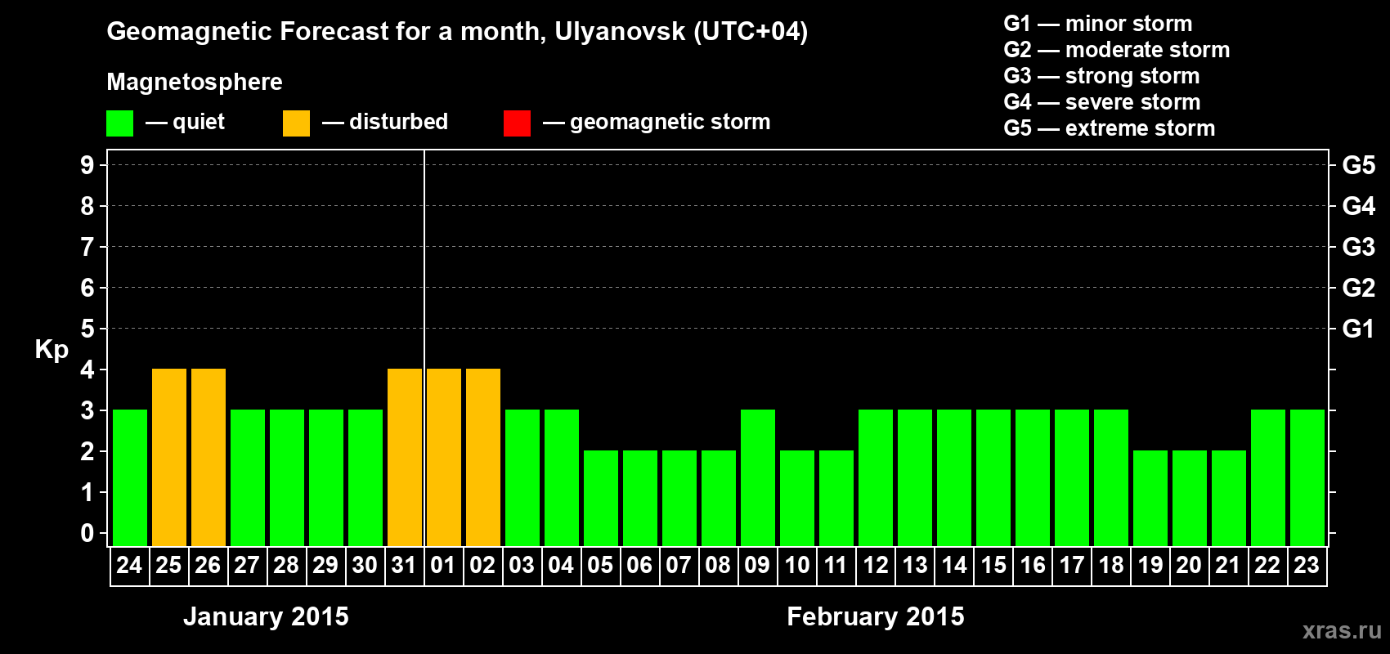Click the 'G2 — moderate storm' legend line
Screen dimensions: 1390x654
pyautogui.click(x=1117, y=50)
